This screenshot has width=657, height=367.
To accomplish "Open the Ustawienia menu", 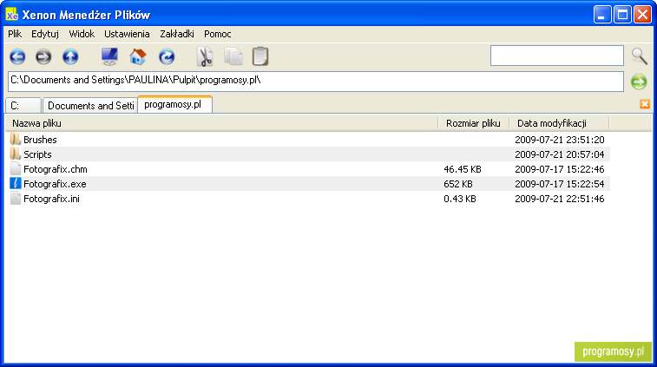I will pos(127,34).
